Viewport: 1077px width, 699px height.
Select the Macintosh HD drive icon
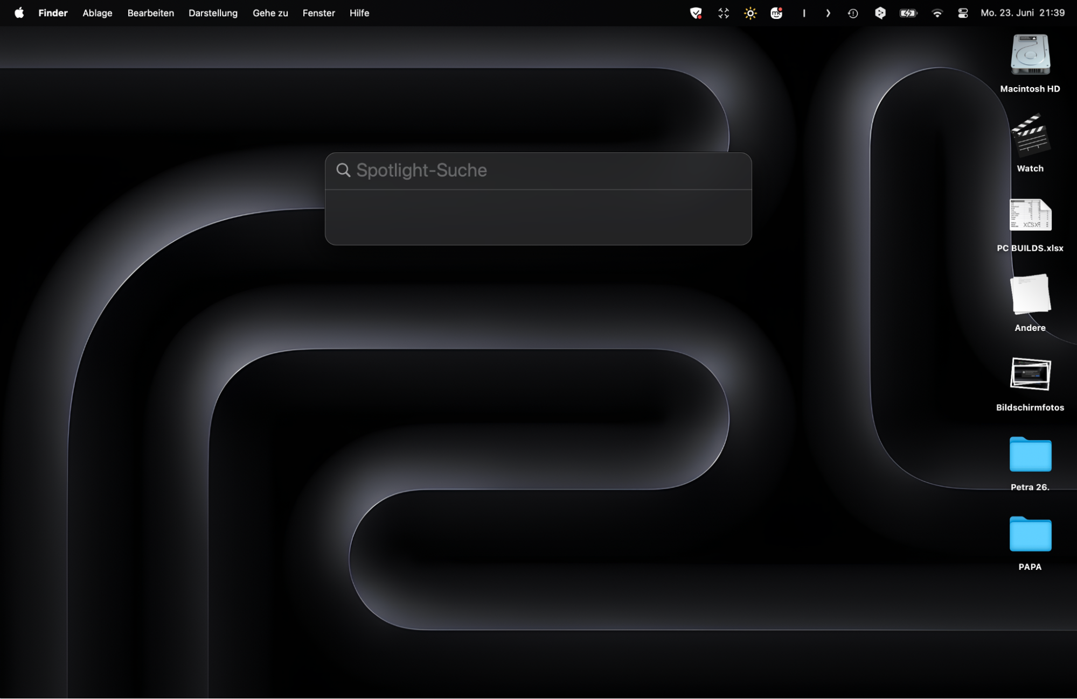[1030, 55]
